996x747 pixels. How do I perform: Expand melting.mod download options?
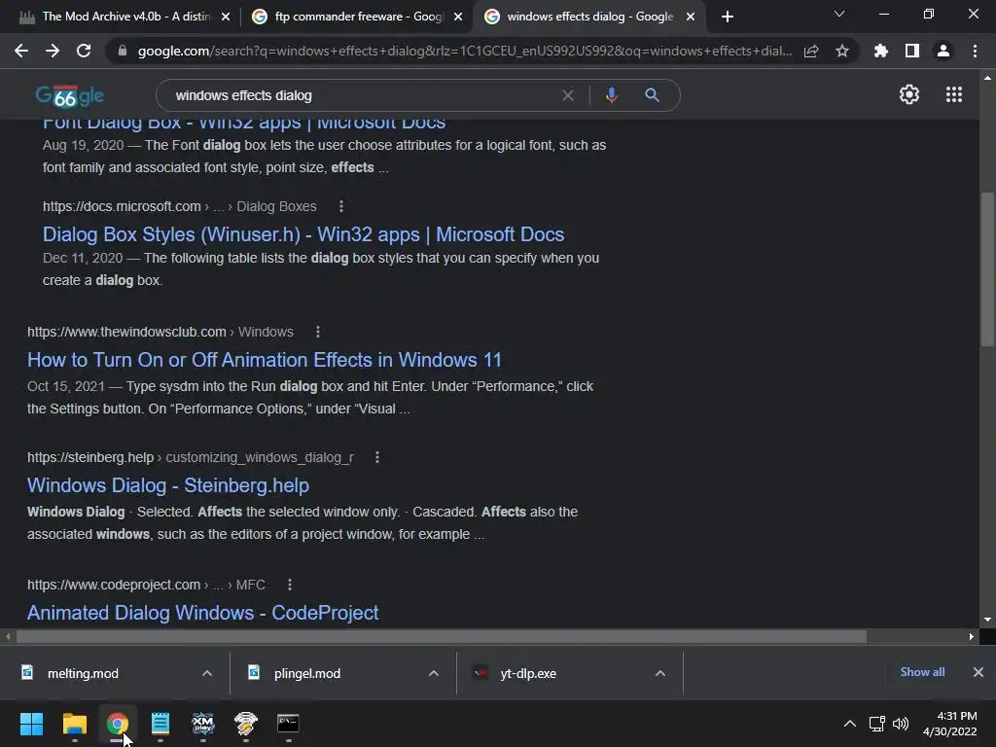tap(207, 673)
